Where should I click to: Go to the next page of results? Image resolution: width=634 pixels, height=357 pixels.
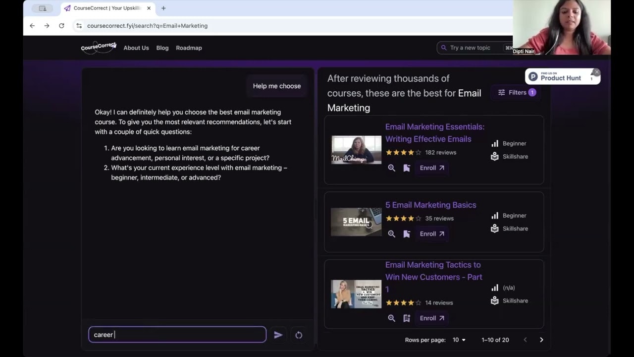[x=541, y=340]
